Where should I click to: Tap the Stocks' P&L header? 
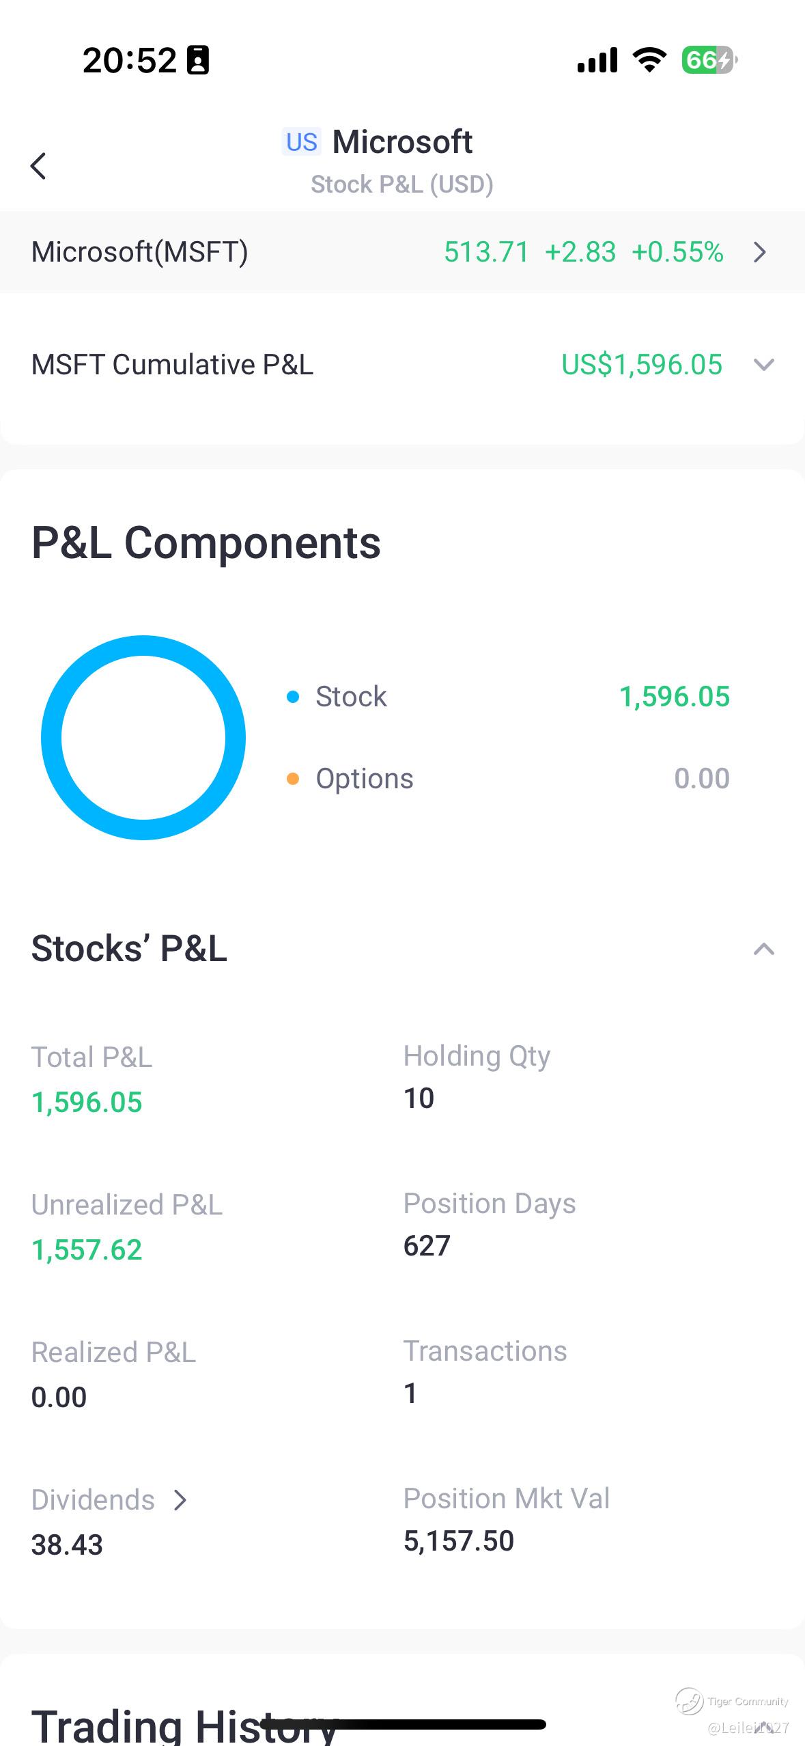click(129, 949)
